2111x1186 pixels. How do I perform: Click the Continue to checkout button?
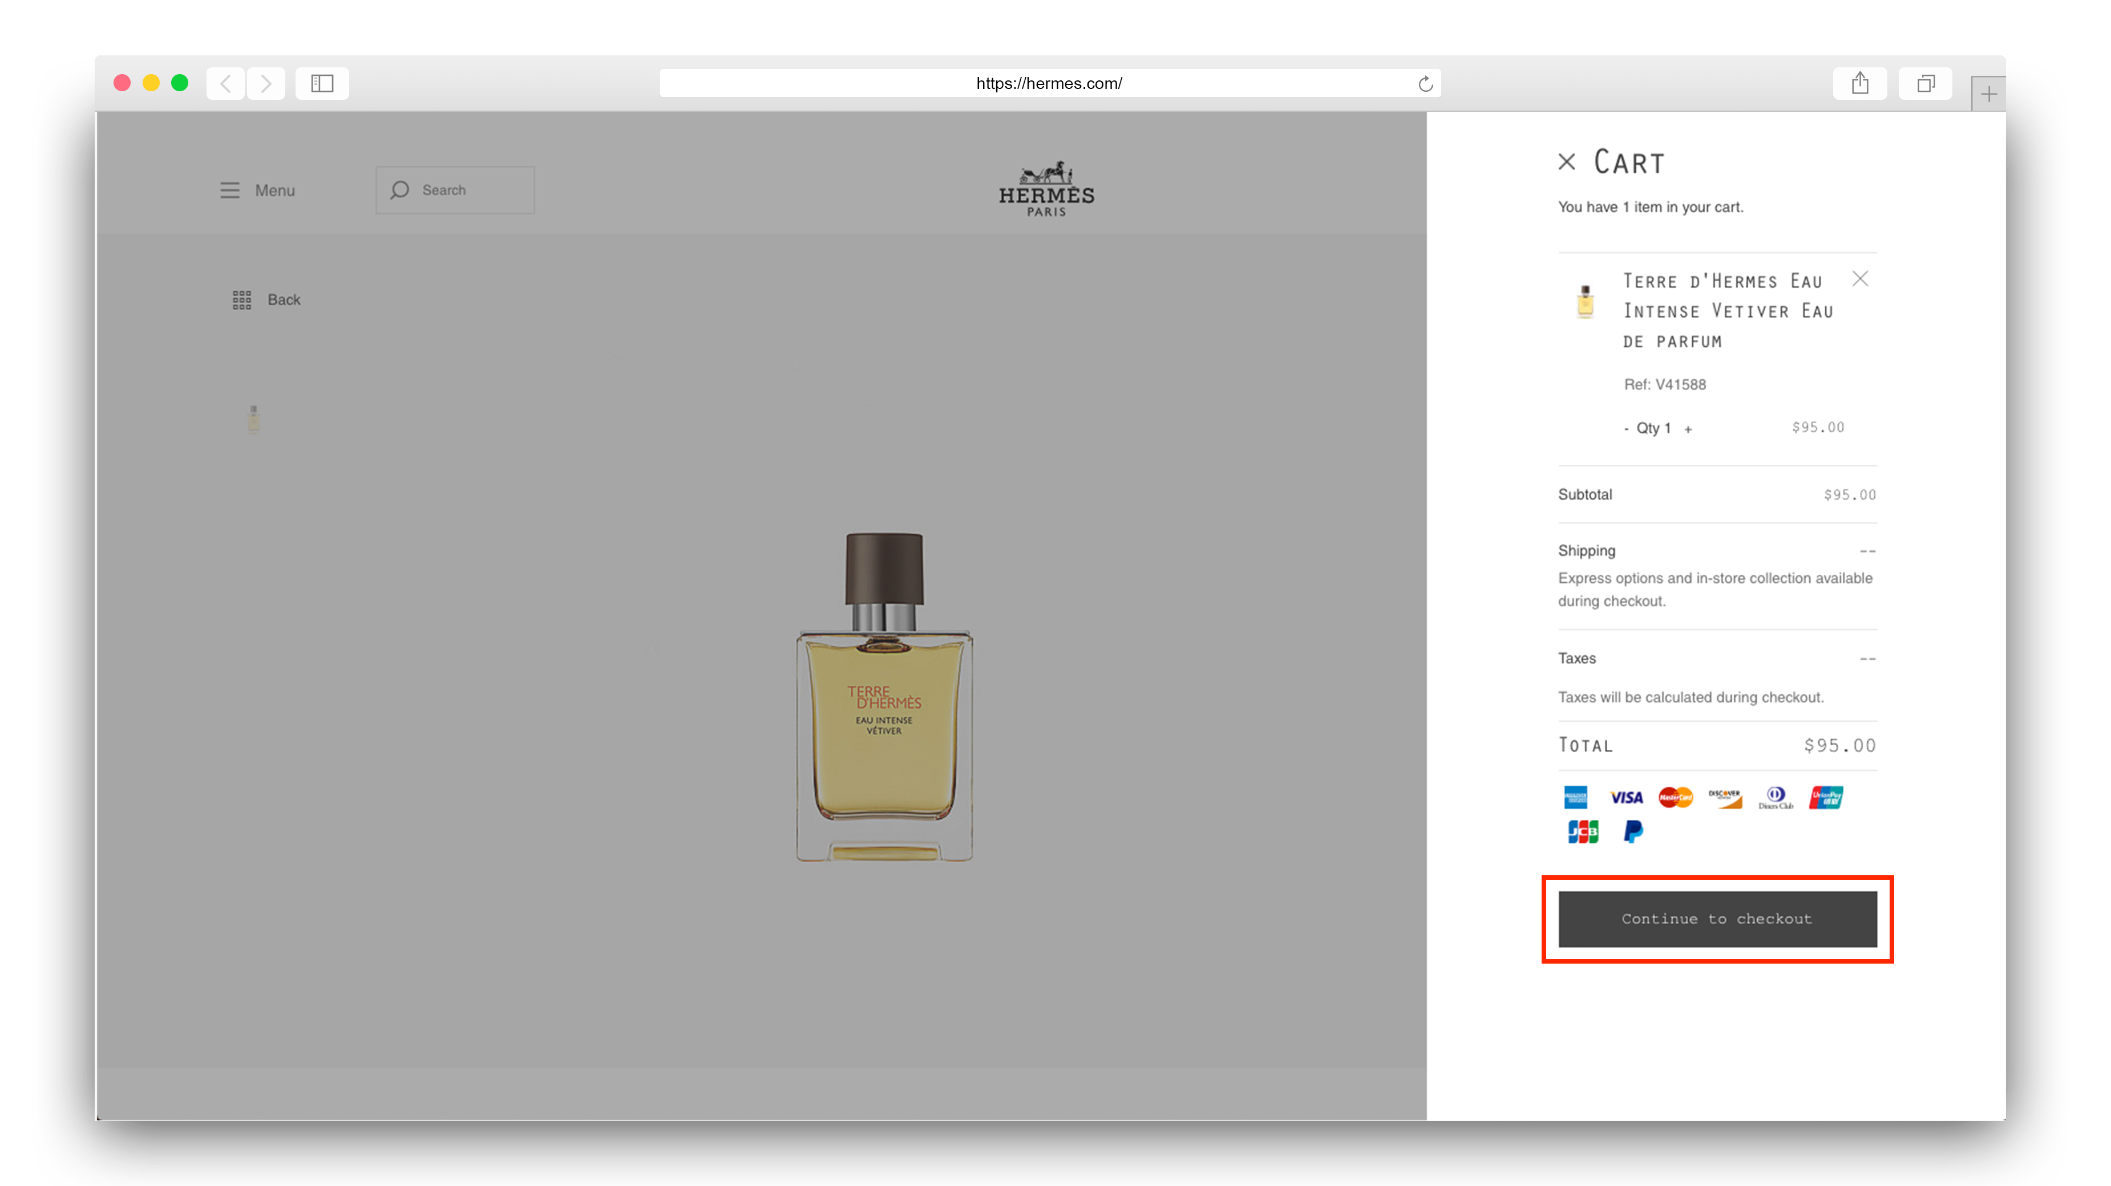(x=1717, y=919)
